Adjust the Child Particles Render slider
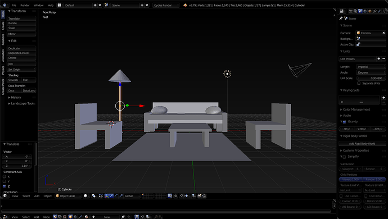 pyautogui.click(x=374, y=180)
